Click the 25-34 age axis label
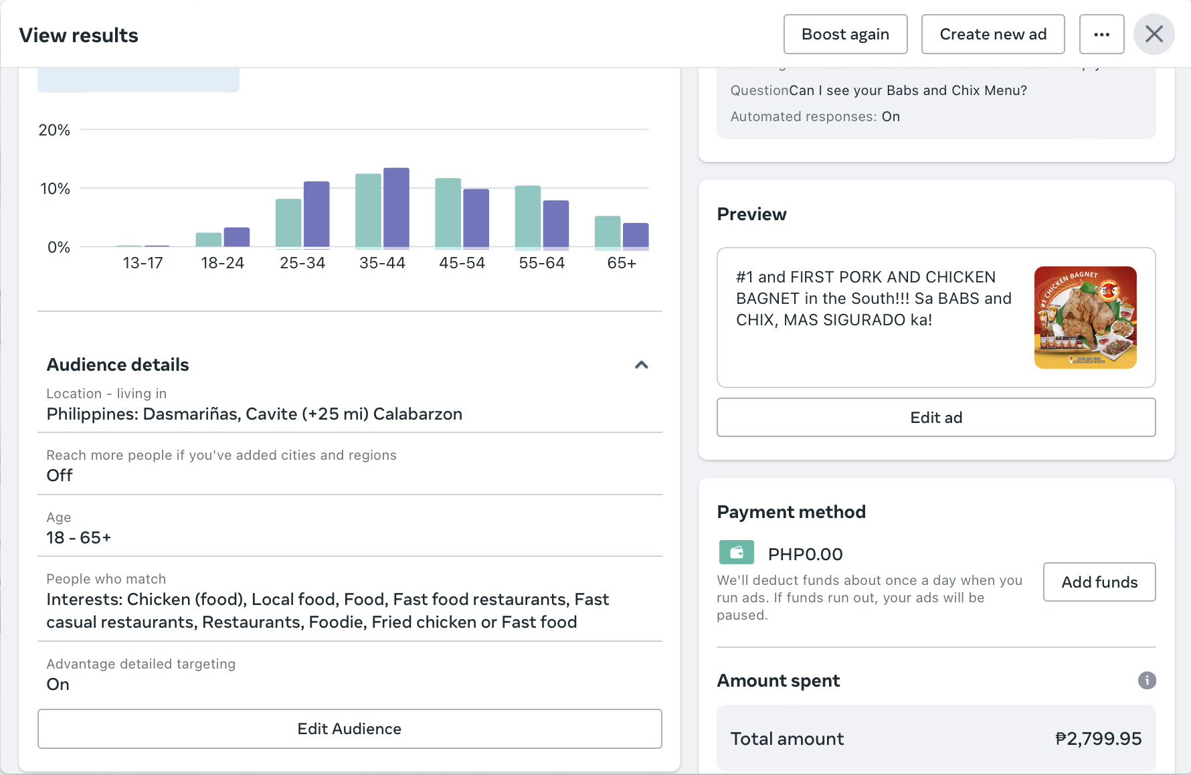The height and width of the screenshot is (775, 1191). (x=302, y=263)
